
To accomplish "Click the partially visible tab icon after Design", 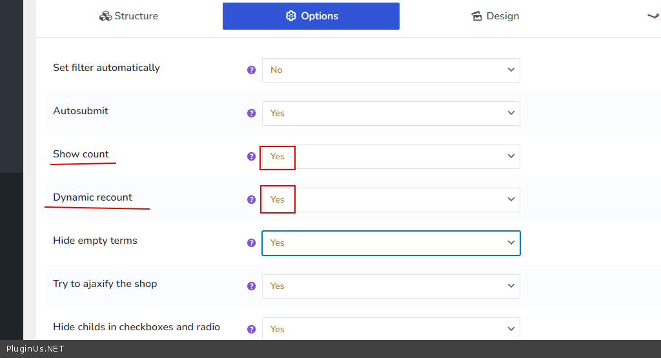I will tap(653, 16).
